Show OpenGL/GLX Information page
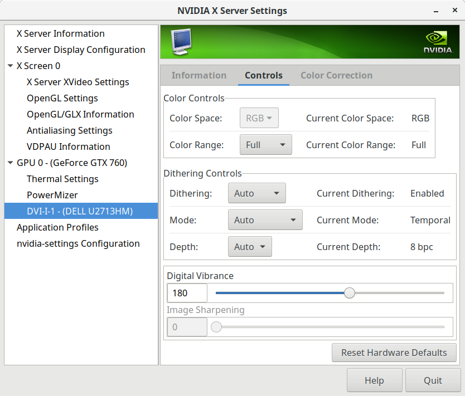The height and width of the screenshot is (396, 465). 81,114
